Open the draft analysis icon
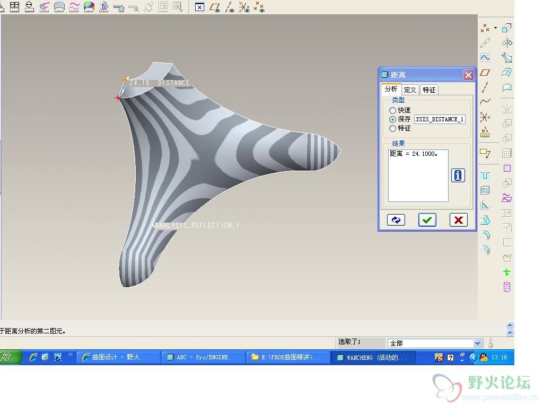This screenshot has width=543, height=407. 104,6
